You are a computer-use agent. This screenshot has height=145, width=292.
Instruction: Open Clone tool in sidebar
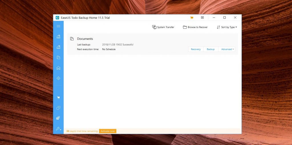coord(58,108)
